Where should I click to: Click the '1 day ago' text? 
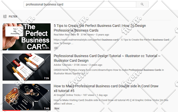pos(102,95)
